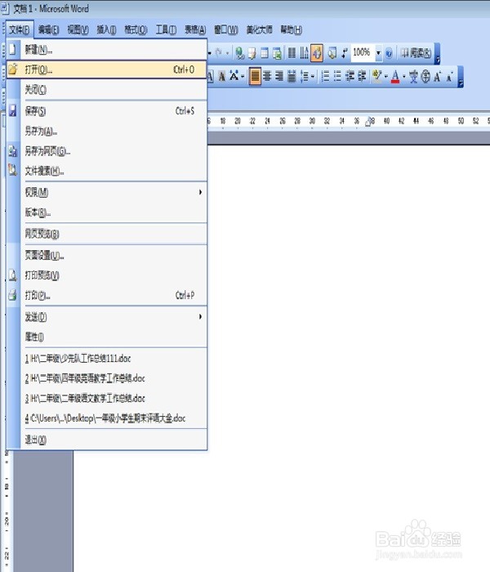Viewport: 490px width, 572px height.
Task: Toggle Character Shading formatting
Action: (x=221, y=77)
